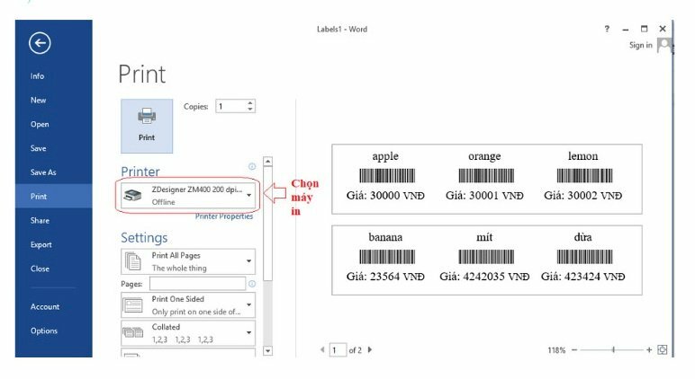This screenshot has height=379, width=695.
Task: Click the Collated pages icon
Action: coord(133,332)
